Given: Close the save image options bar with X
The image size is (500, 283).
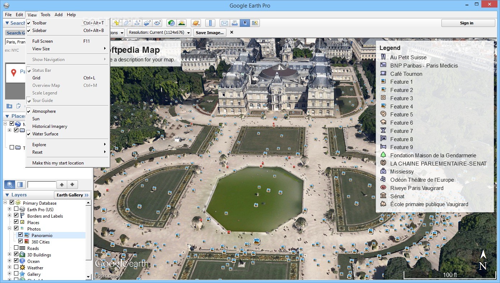Looking at the screenshot, I should tap(231, 32).
